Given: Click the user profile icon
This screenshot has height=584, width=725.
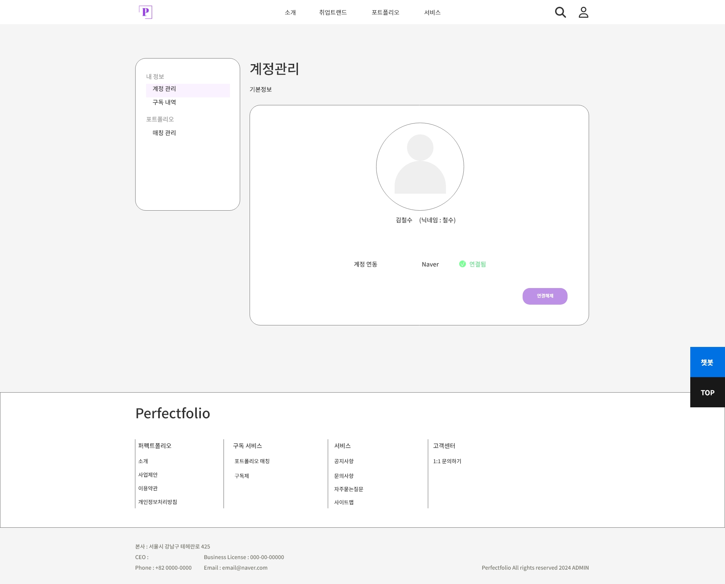Looking at the screenshot, I should click(583, 12).
